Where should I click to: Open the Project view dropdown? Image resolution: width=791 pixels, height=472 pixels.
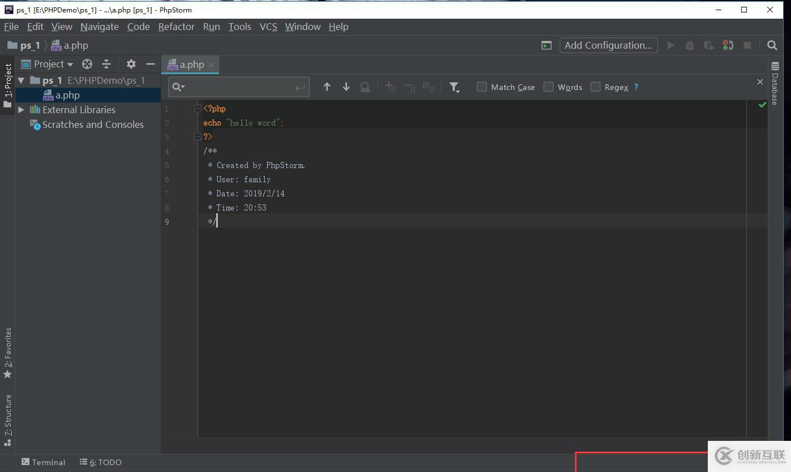[54, 64]
